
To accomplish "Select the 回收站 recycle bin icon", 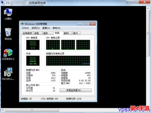I will [x=8, y=34].
